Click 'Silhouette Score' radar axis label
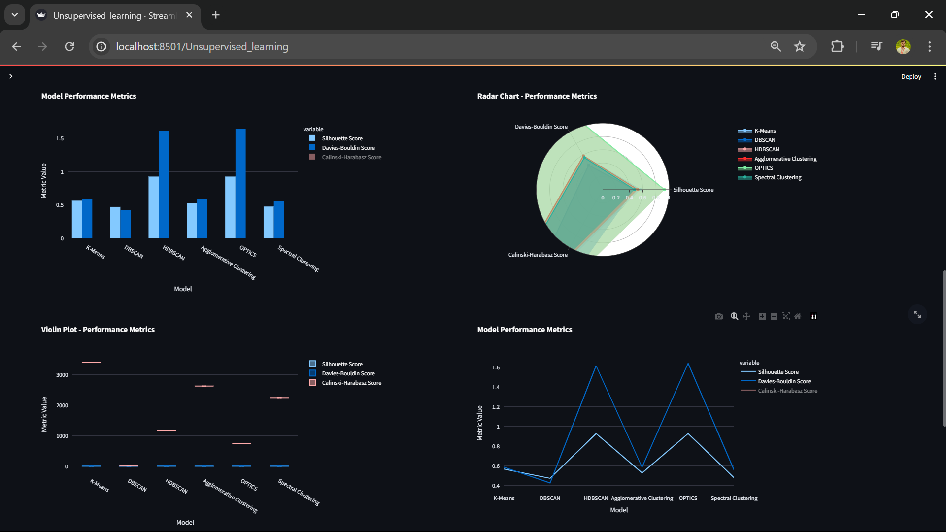This screenshot has height=532, width=946. coord(693,190)
